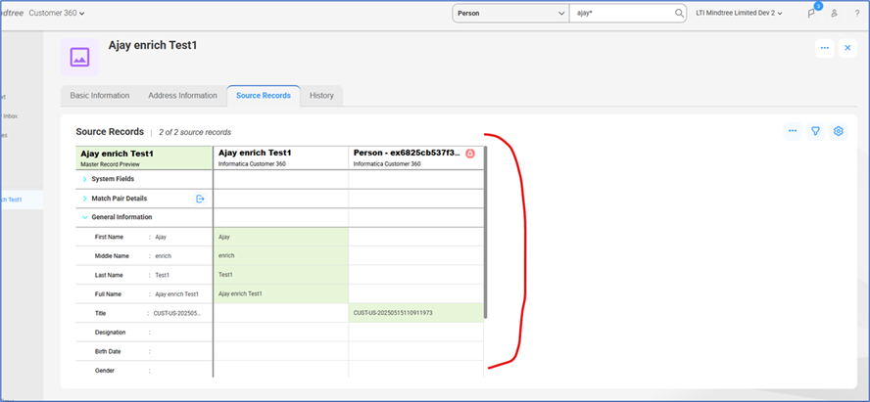The width and height of the screenshot is (870, 402).
Task: Open the user profile icon
Action: (834, 14)
